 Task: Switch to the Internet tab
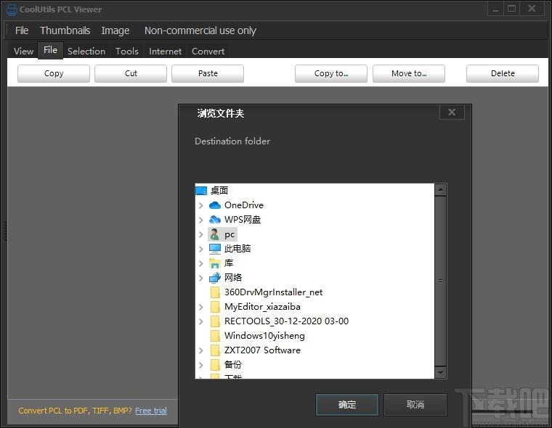165,52
